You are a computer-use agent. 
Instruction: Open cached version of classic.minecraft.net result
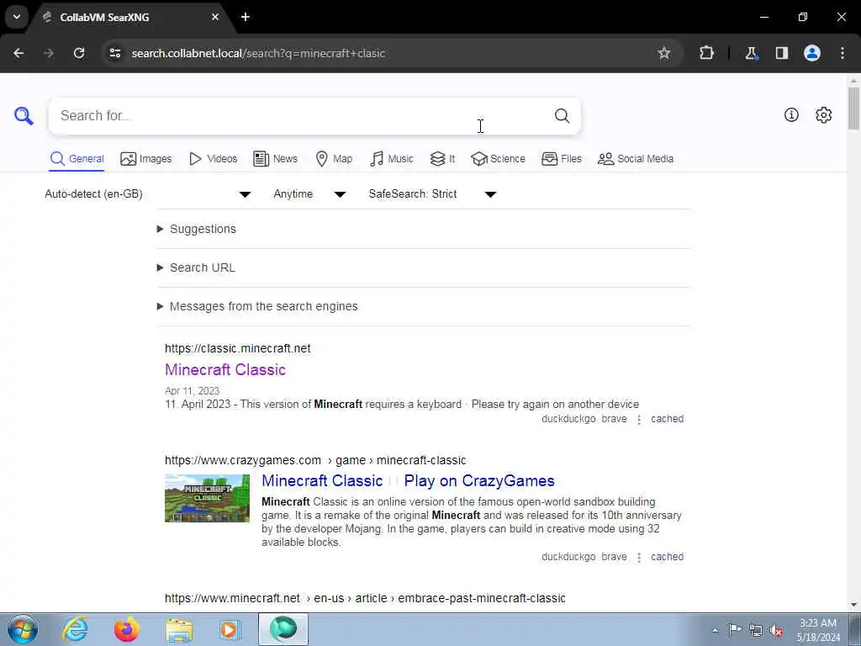coord(667,419)
